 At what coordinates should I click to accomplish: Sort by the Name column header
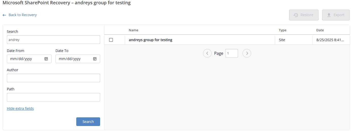pos(134,30)
